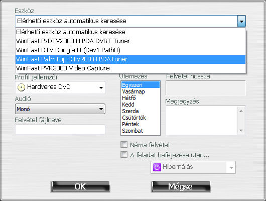Select WinFast PalmTop DTV200 H BDATuner
266x201 pixels.
130,59
